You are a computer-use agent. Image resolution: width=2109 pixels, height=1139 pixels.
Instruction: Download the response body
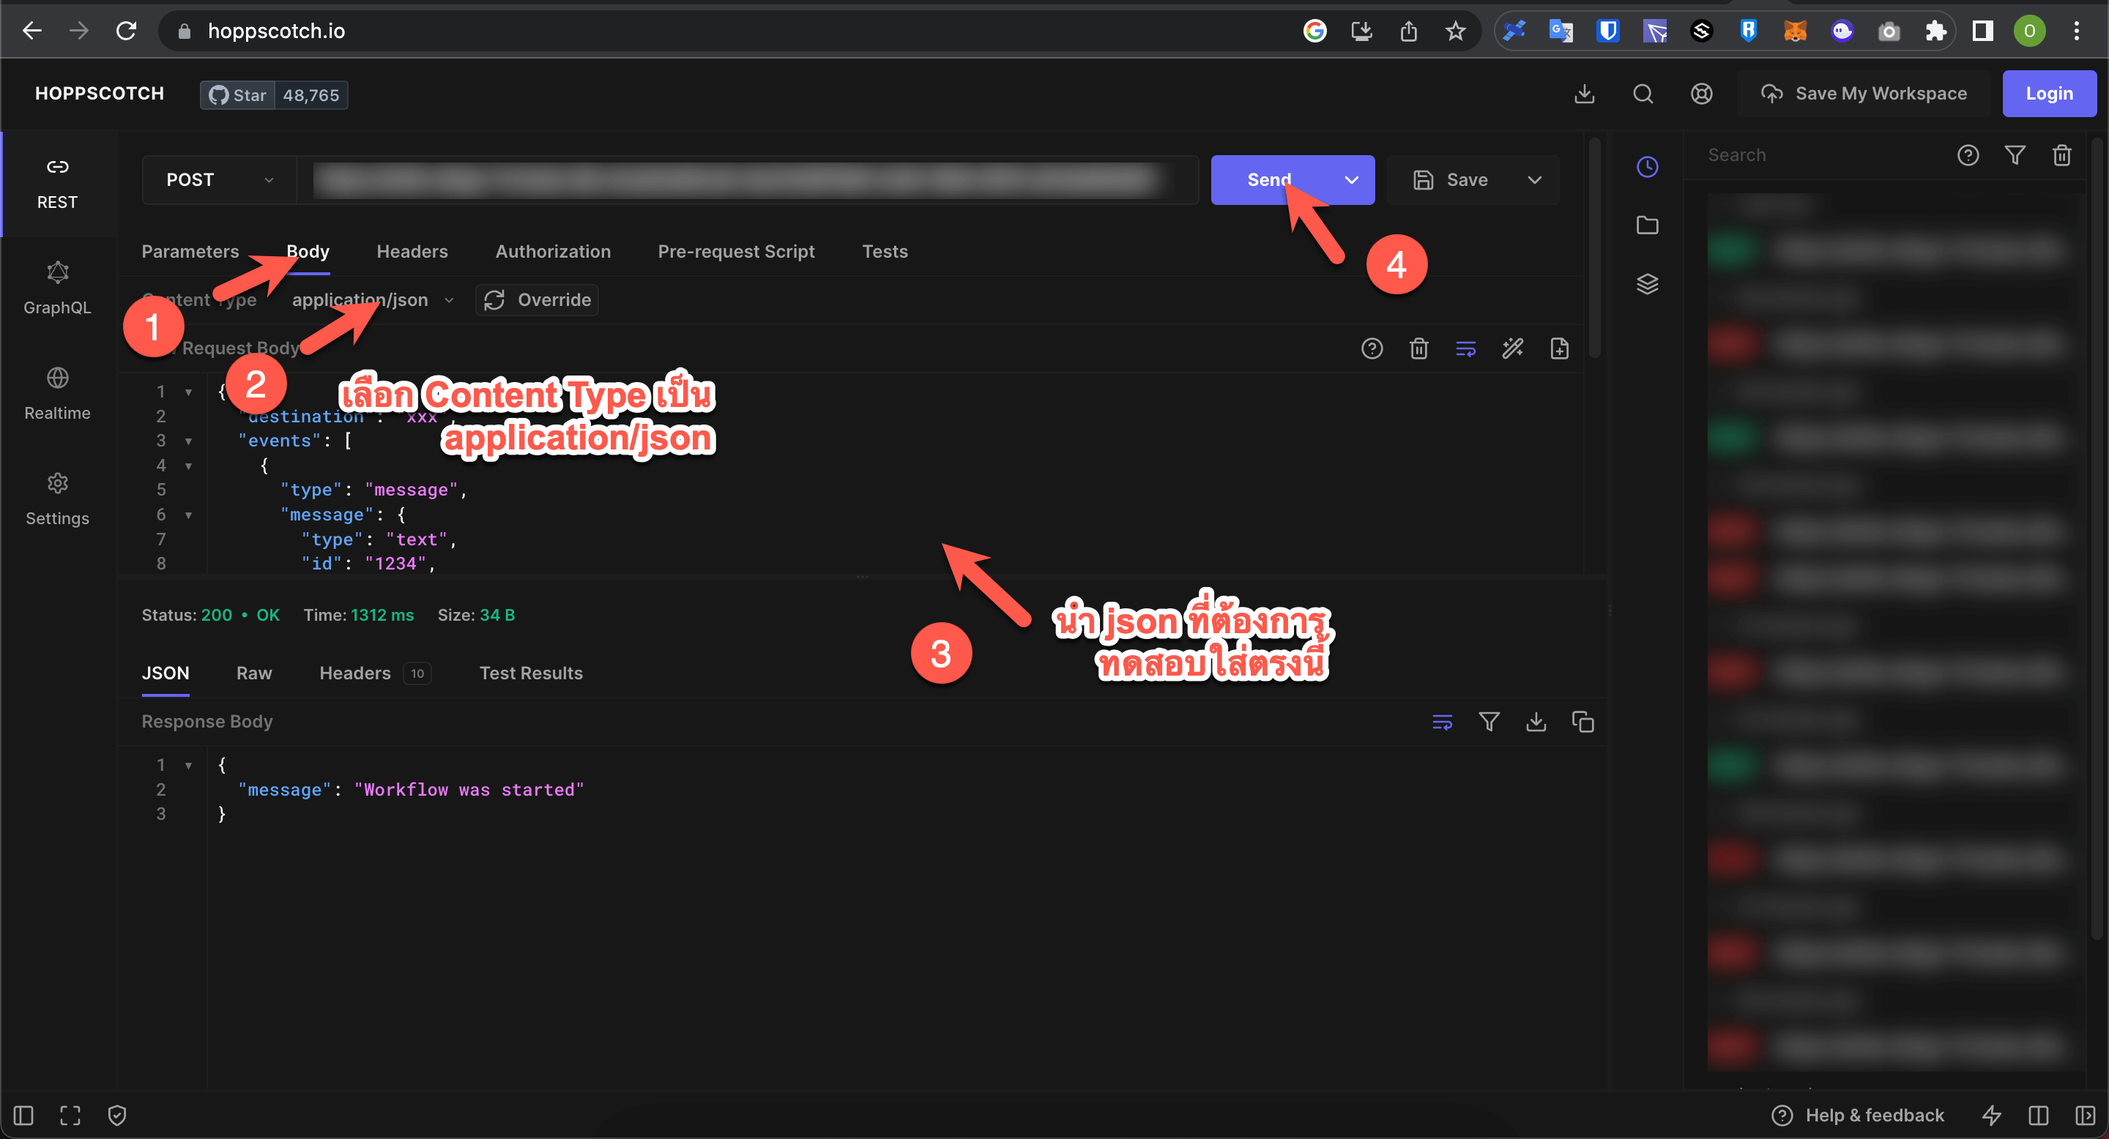point(1536,721)
